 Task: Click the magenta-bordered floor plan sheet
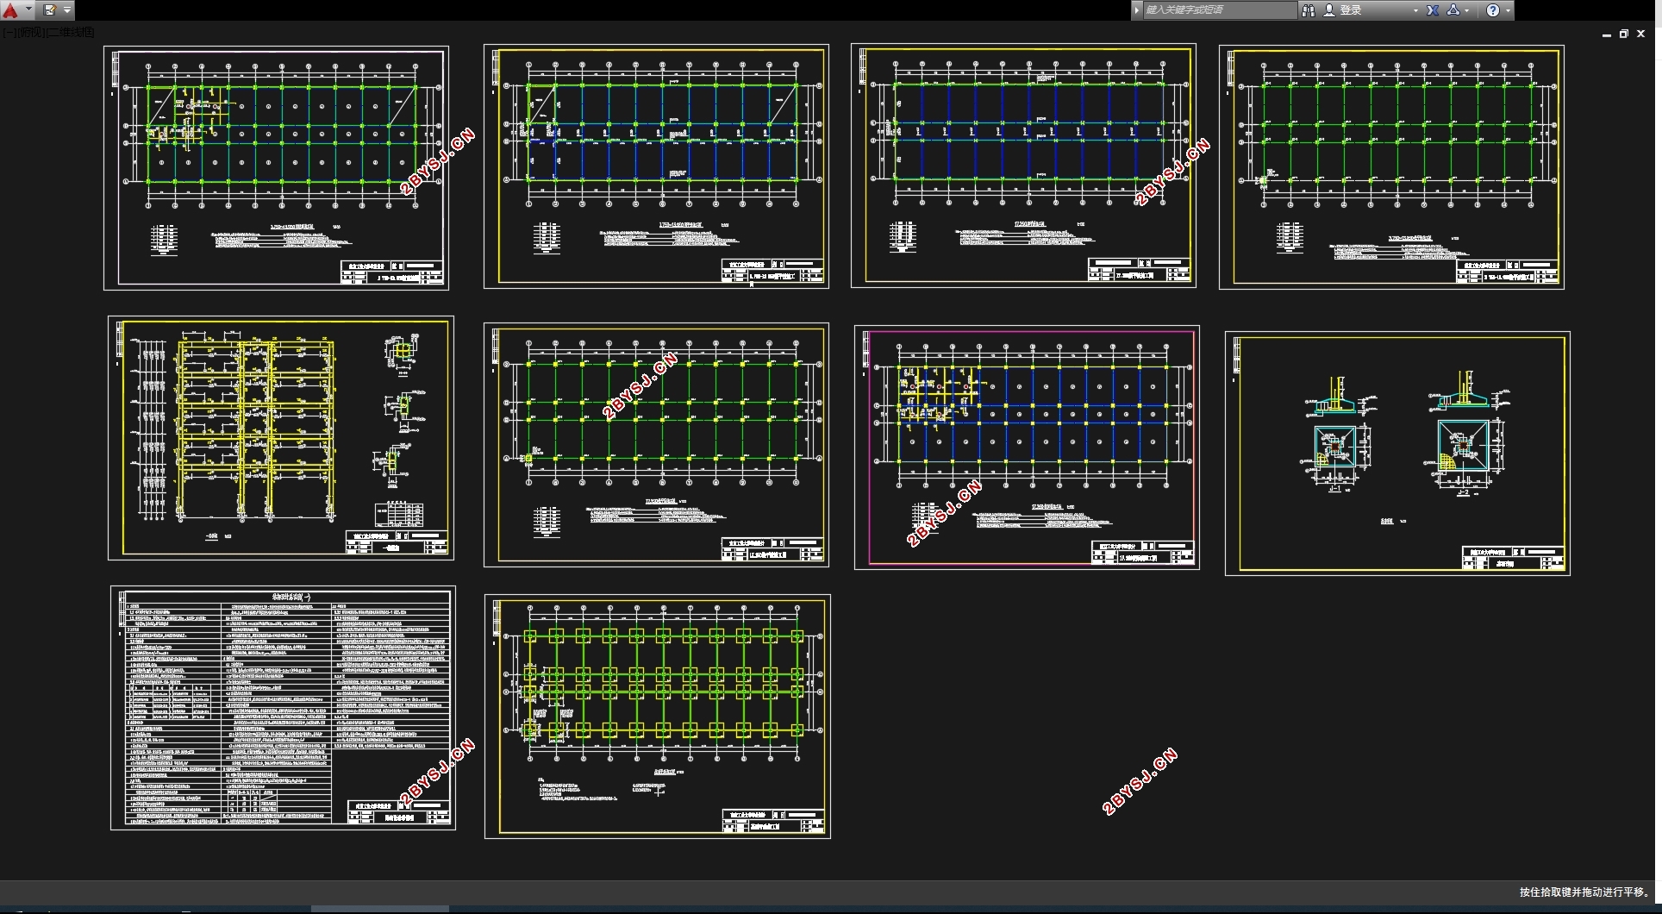pyautogui.click(x=1027, y=448)
